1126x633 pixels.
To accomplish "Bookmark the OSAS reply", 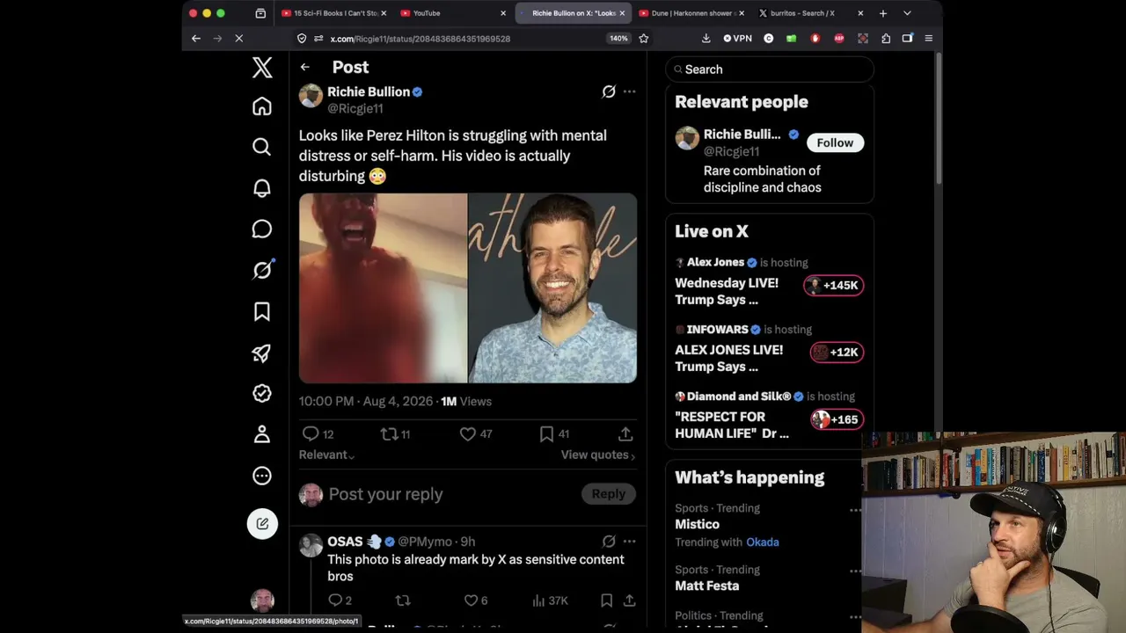I will point(606,601).
